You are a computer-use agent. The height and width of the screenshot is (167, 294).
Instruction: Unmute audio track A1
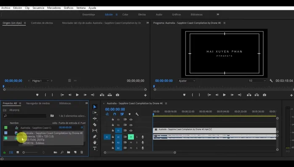[131, 137]
